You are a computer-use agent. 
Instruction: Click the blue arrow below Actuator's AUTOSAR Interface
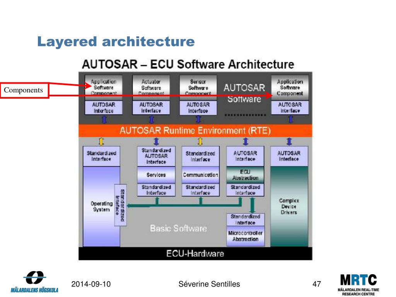click(151, 119)
